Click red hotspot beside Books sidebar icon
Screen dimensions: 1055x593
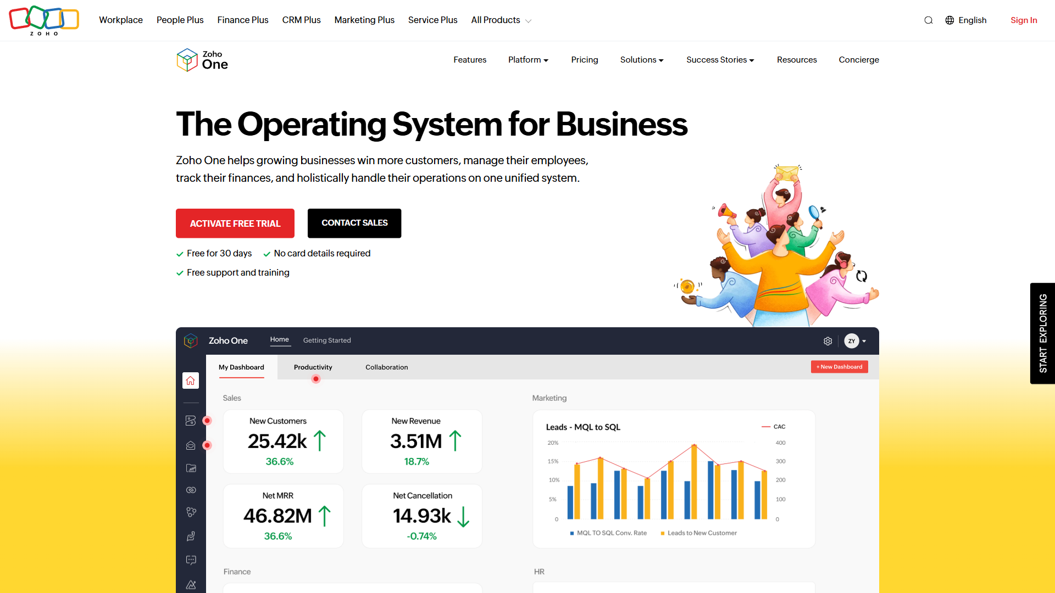coord(207,421)
